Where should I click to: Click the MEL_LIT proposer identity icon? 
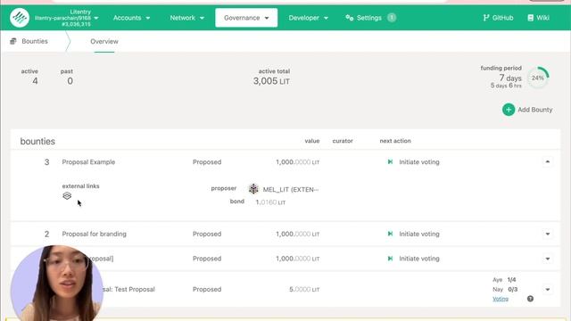click(253, 189)
